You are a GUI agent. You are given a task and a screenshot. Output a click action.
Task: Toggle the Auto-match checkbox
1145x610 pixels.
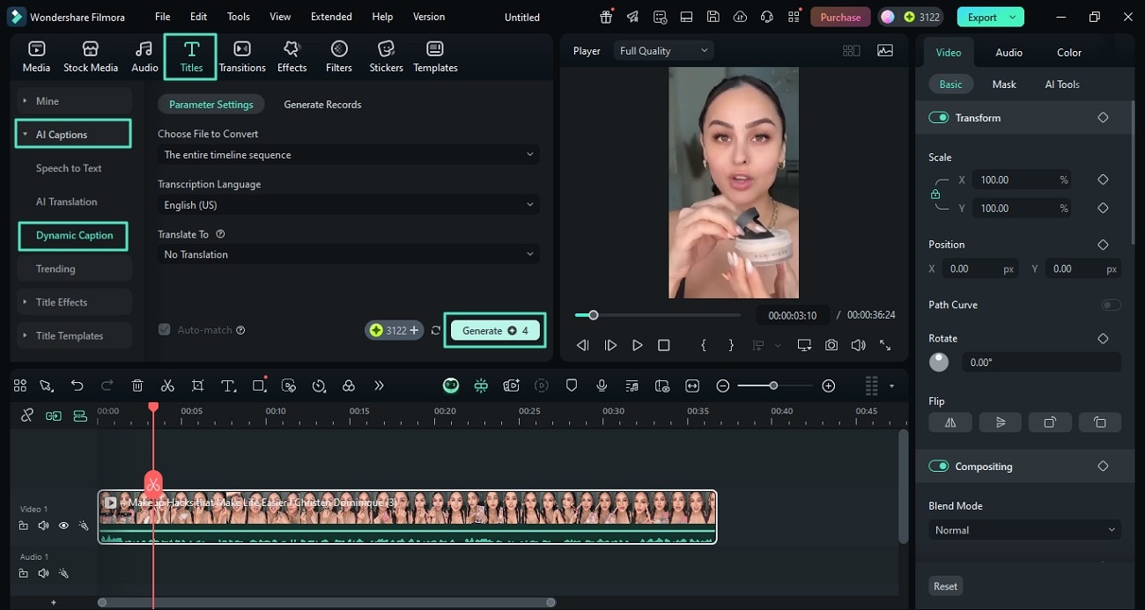(164, 329)
